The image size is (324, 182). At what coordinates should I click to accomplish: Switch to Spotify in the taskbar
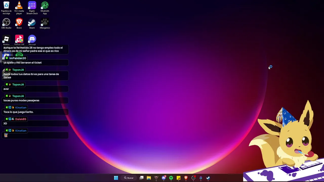(x=171, y=178)
